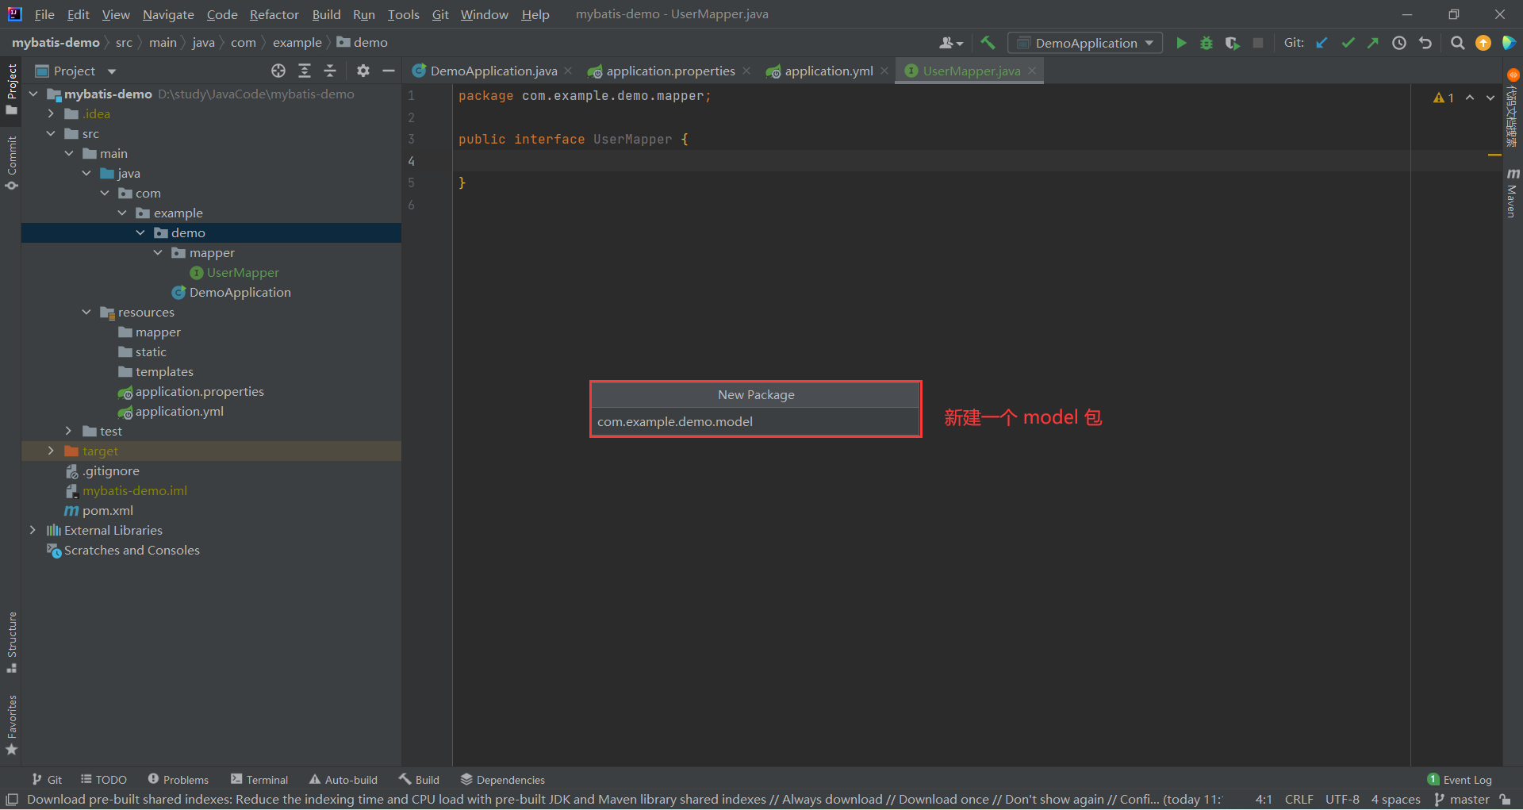The width and height of the screenshot is (1523, 810).
Task: Open the Navigate menu
Action: tap(168, 14)
